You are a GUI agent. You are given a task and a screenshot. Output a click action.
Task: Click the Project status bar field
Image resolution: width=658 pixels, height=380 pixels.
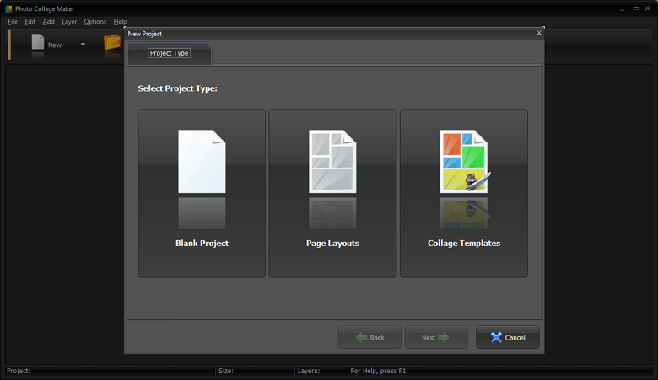110,371
